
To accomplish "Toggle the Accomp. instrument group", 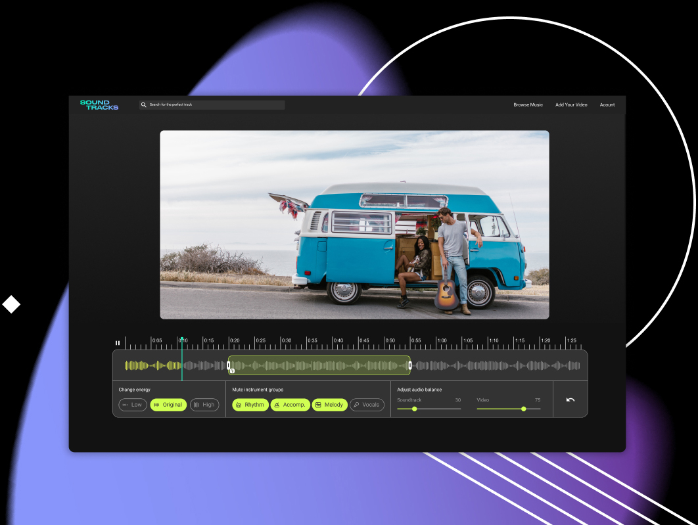I will (290, 405).
